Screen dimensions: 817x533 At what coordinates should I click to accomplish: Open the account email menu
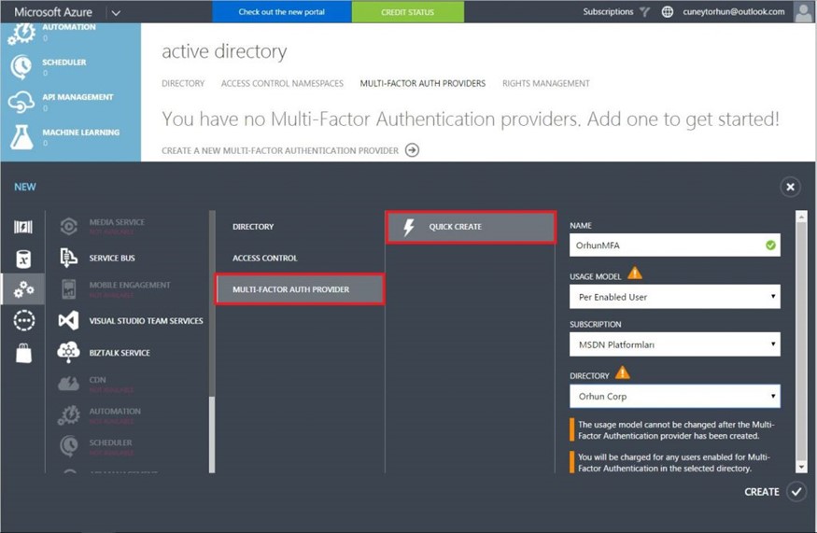[x=734, y=11]
